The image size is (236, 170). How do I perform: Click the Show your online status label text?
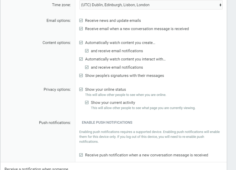click(105, 90)
